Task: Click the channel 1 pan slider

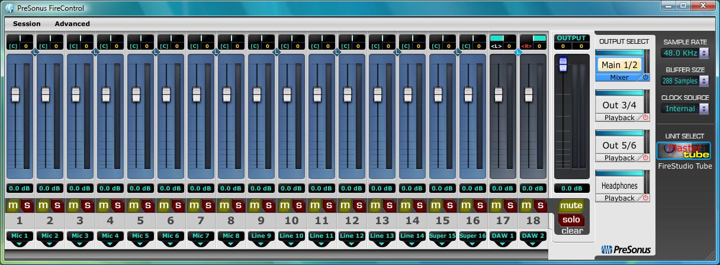Action: [20, 38]
